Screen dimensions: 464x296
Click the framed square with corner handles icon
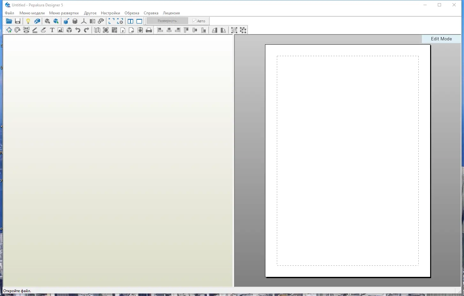click(x=106, y=30)
